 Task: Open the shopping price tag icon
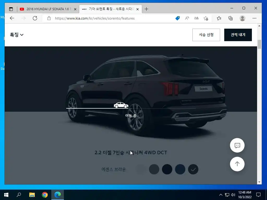pyautogui.click(x=177, y=18)
